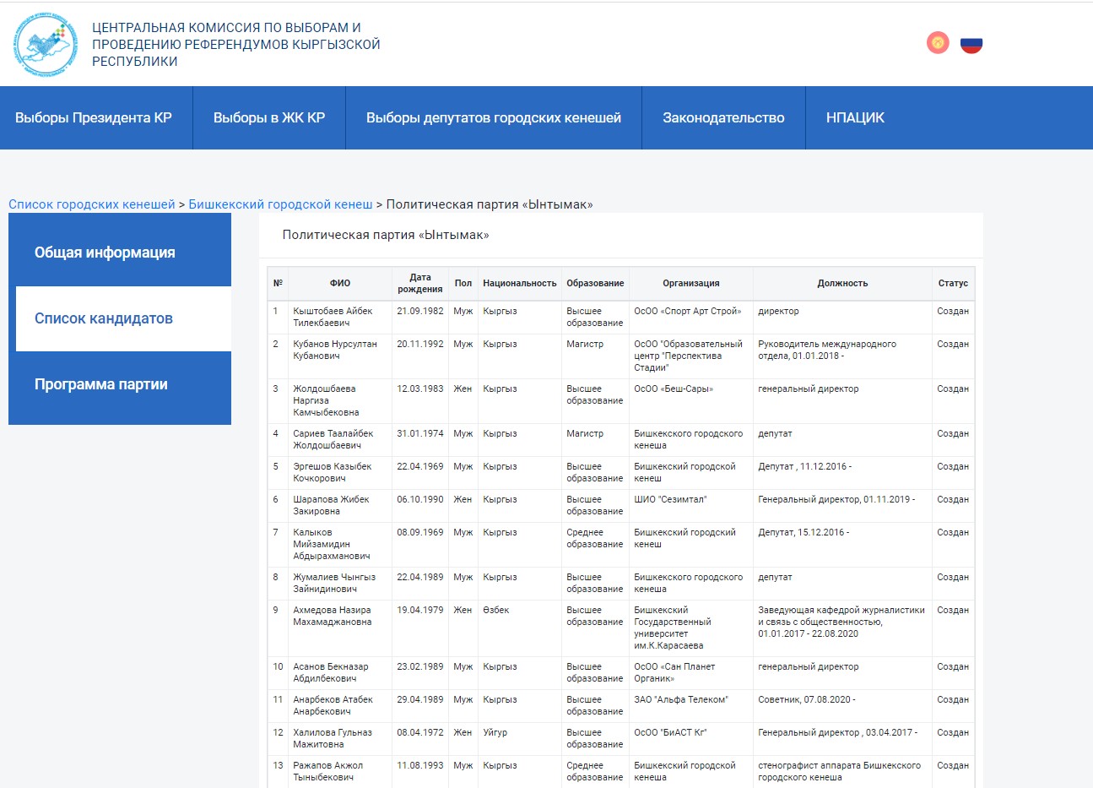Open the НПАЦИК menu item

click(x=855, y=118)
